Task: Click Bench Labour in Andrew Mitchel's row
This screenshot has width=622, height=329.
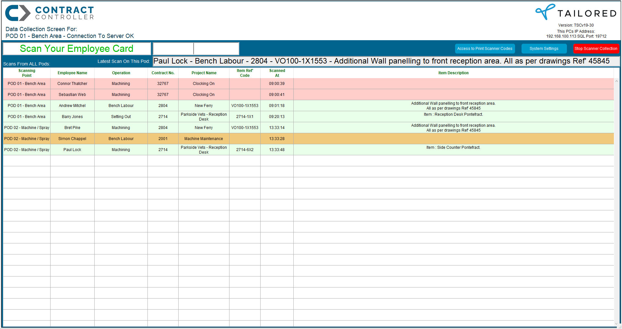Action: pyautogui.click(x=121, y=106)
